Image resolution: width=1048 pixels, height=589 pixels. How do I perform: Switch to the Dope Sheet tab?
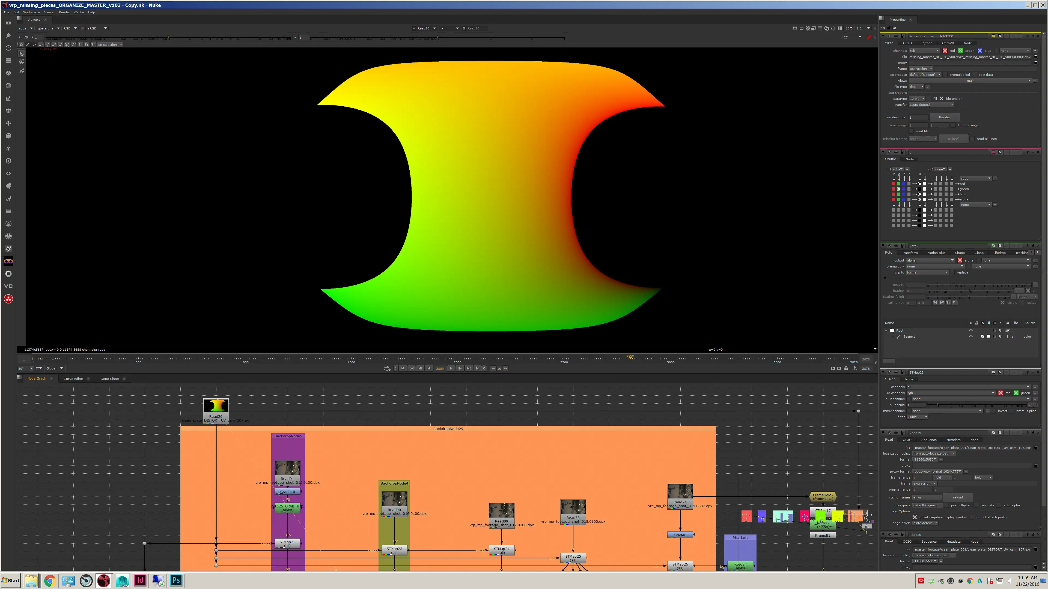point(110,379)
